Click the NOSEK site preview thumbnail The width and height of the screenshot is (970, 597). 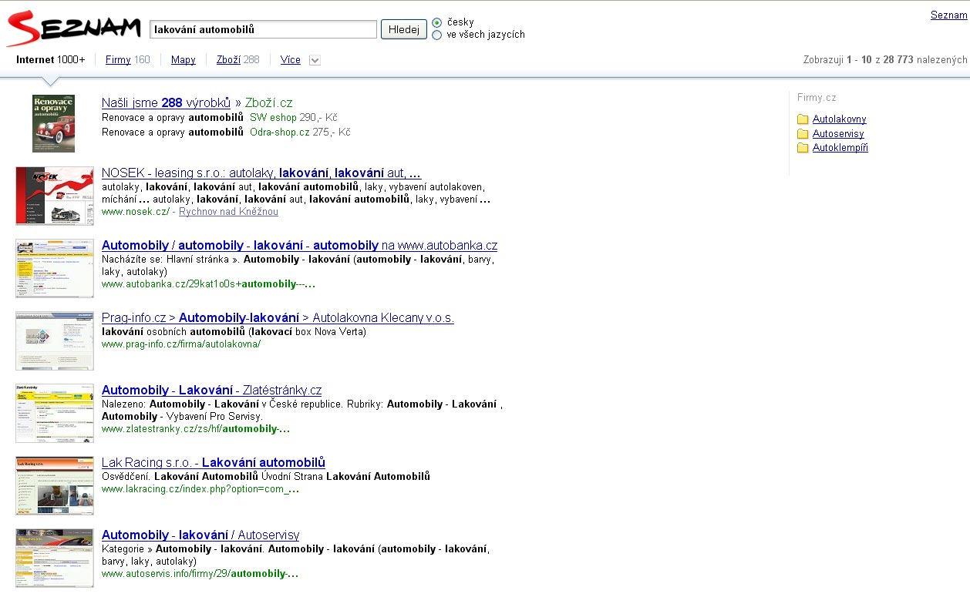(x=55, y=196)
